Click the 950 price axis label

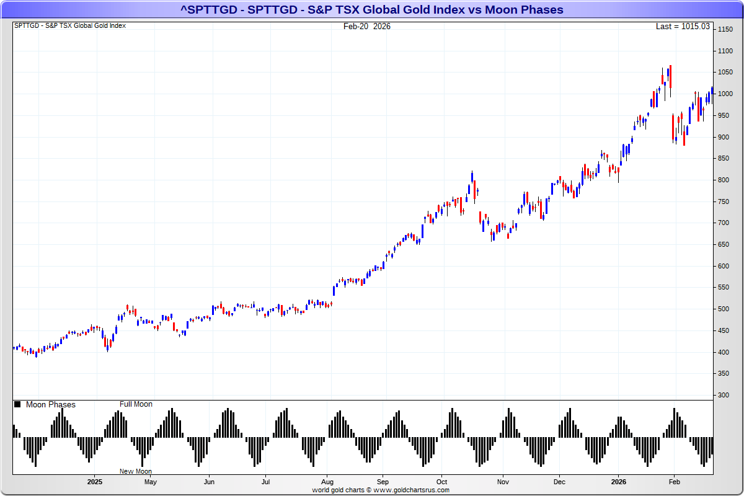pos(724,115)
